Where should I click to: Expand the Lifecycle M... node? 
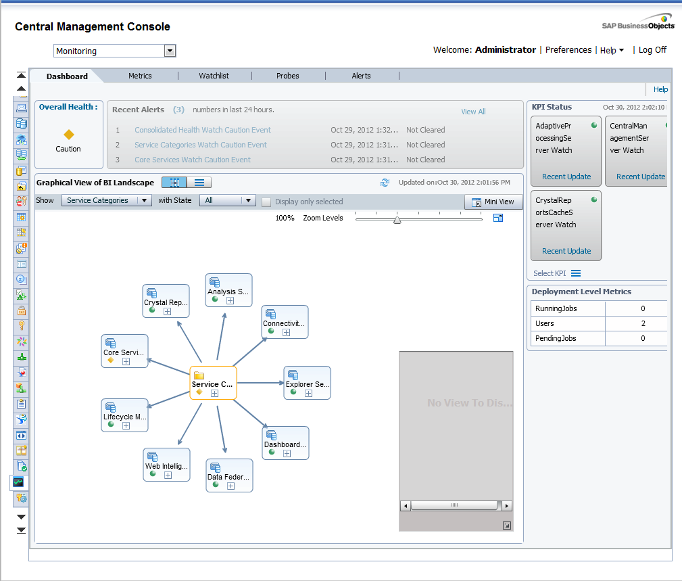pos(126,426)
